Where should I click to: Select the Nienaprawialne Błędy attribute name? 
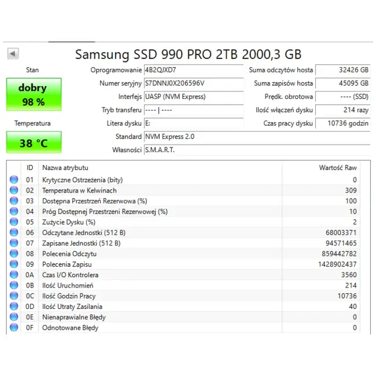(74, 317)
